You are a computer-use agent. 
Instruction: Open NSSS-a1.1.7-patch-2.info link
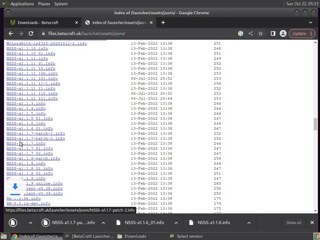[36, 138]
